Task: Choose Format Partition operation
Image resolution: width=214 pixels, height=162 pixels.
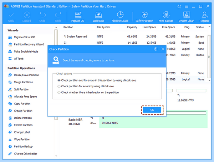Action: [x=20, y=125]
